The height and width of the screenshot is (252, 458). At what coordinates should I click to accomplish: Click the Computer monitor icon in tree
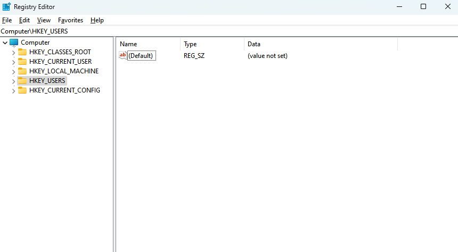(x=14, y=43)
